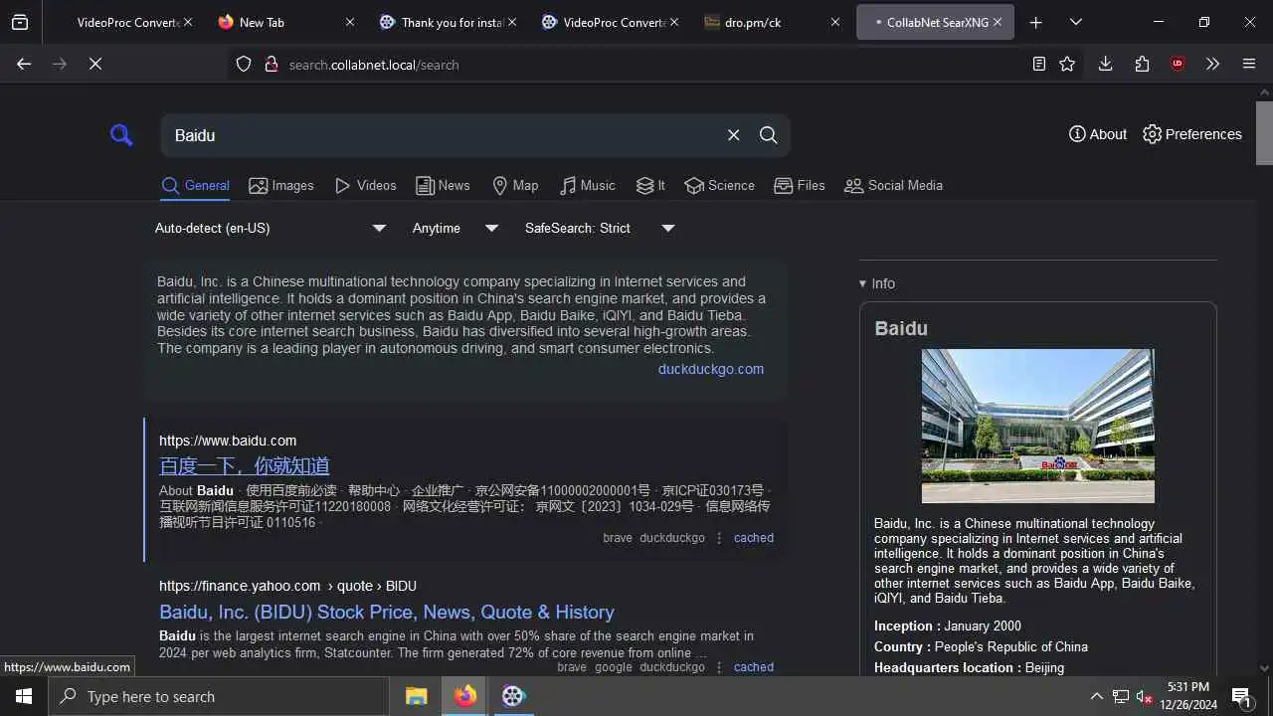1273x716 pixels.
Task: Open Baidu, Inc. (BIDU) Stock Price result
Action: pyautogui.click(x=387, y=612)
